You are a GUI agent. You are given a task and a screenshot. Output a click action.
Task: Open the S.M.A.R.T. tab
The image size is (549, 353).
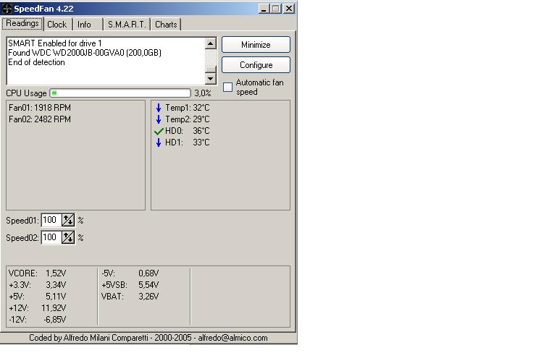point(127,25)
